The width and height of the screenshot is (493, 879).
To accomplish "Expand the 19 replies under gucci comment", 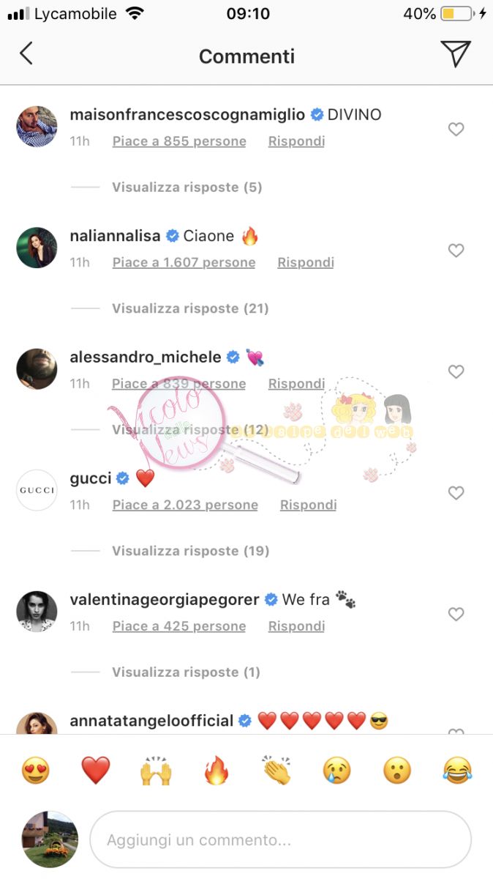I will coord(190,551).
